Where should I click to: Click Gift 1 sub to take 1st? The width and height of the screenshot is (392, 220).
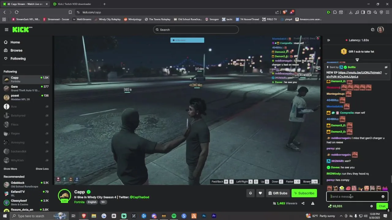pos(357,52)
